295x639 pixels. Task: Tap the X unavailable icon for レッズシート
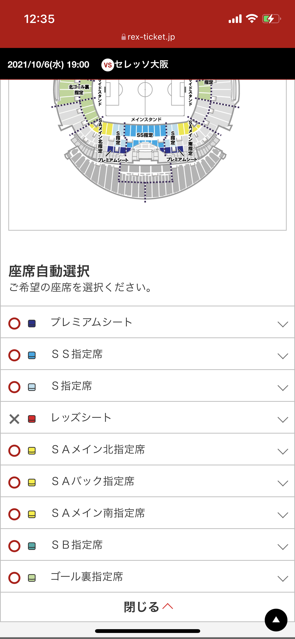[14, 419]
